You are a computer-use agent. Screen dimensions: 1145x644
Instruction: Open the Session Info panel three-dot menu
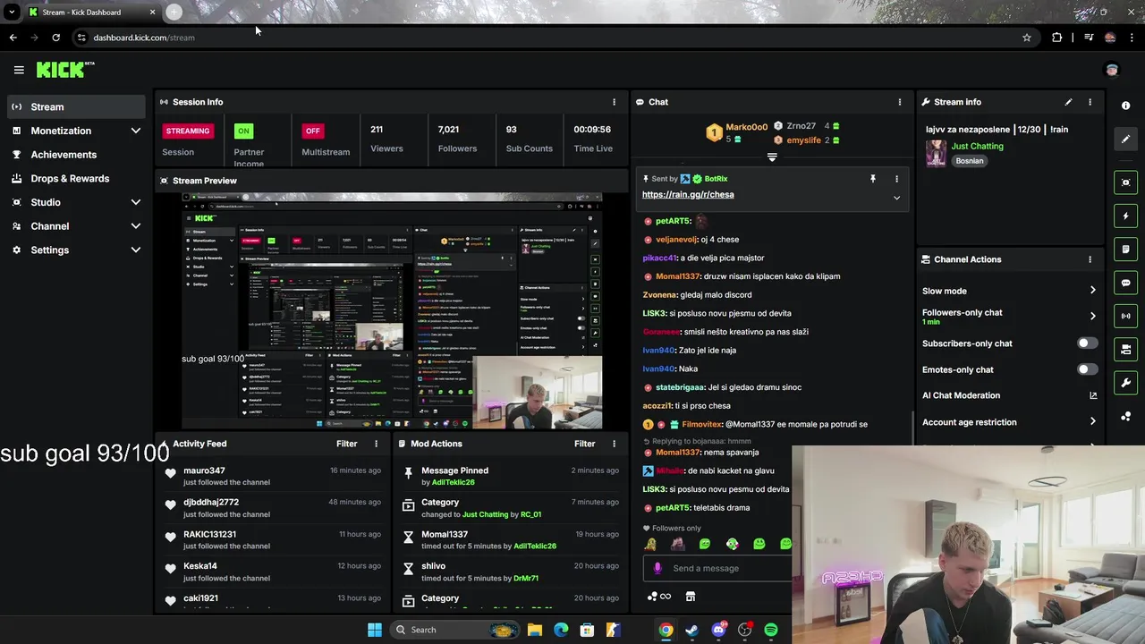click(614, 102)
